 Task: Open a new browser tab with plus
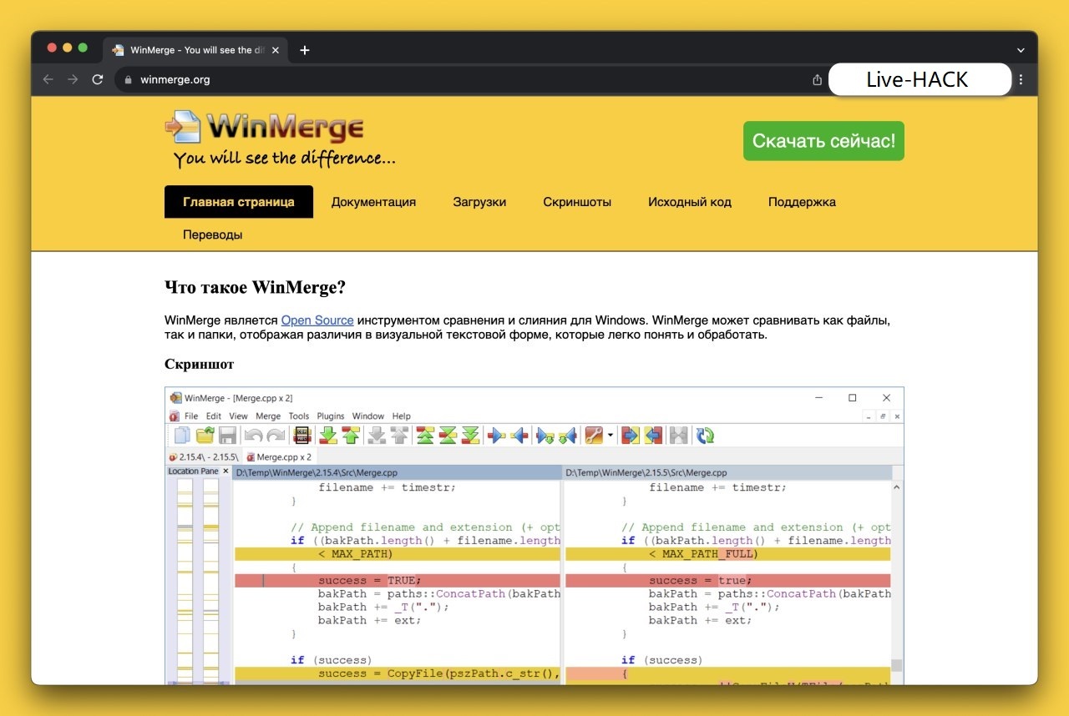click(x=304, y=50)
